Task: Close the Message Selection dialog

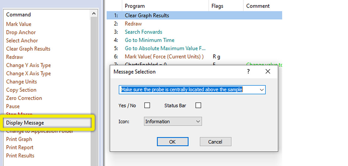Action: click(268, 72)
